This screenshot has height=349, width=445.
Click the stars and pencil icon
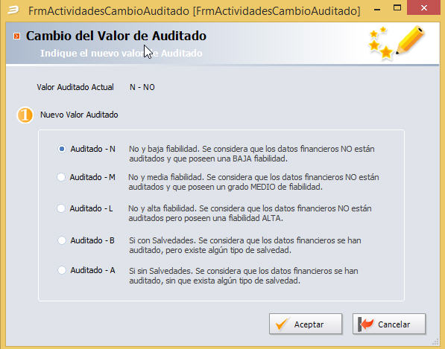click(397, 42)
